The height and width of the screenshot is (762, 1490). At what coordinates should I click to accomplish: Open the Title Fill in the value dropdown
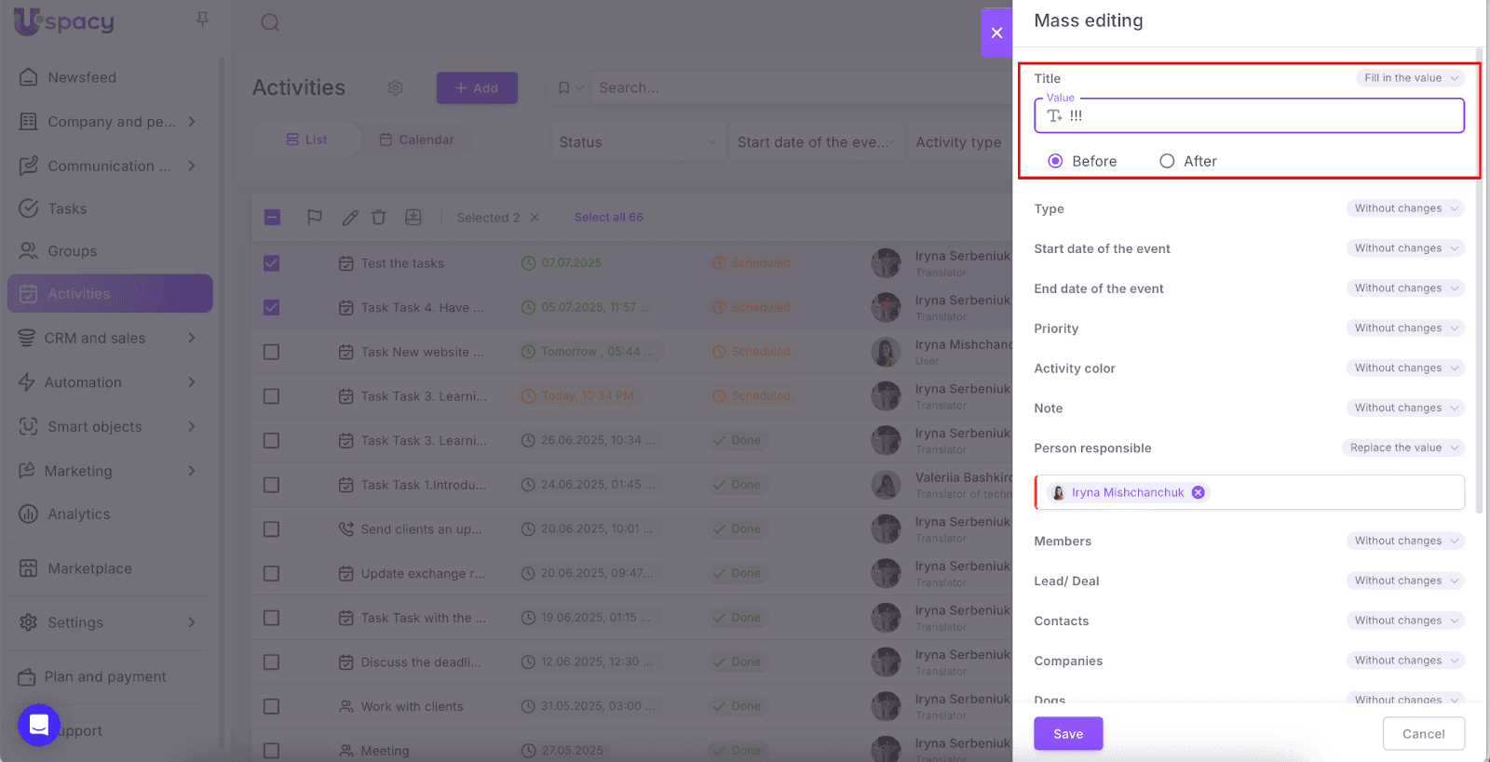tap(1409, 78)
